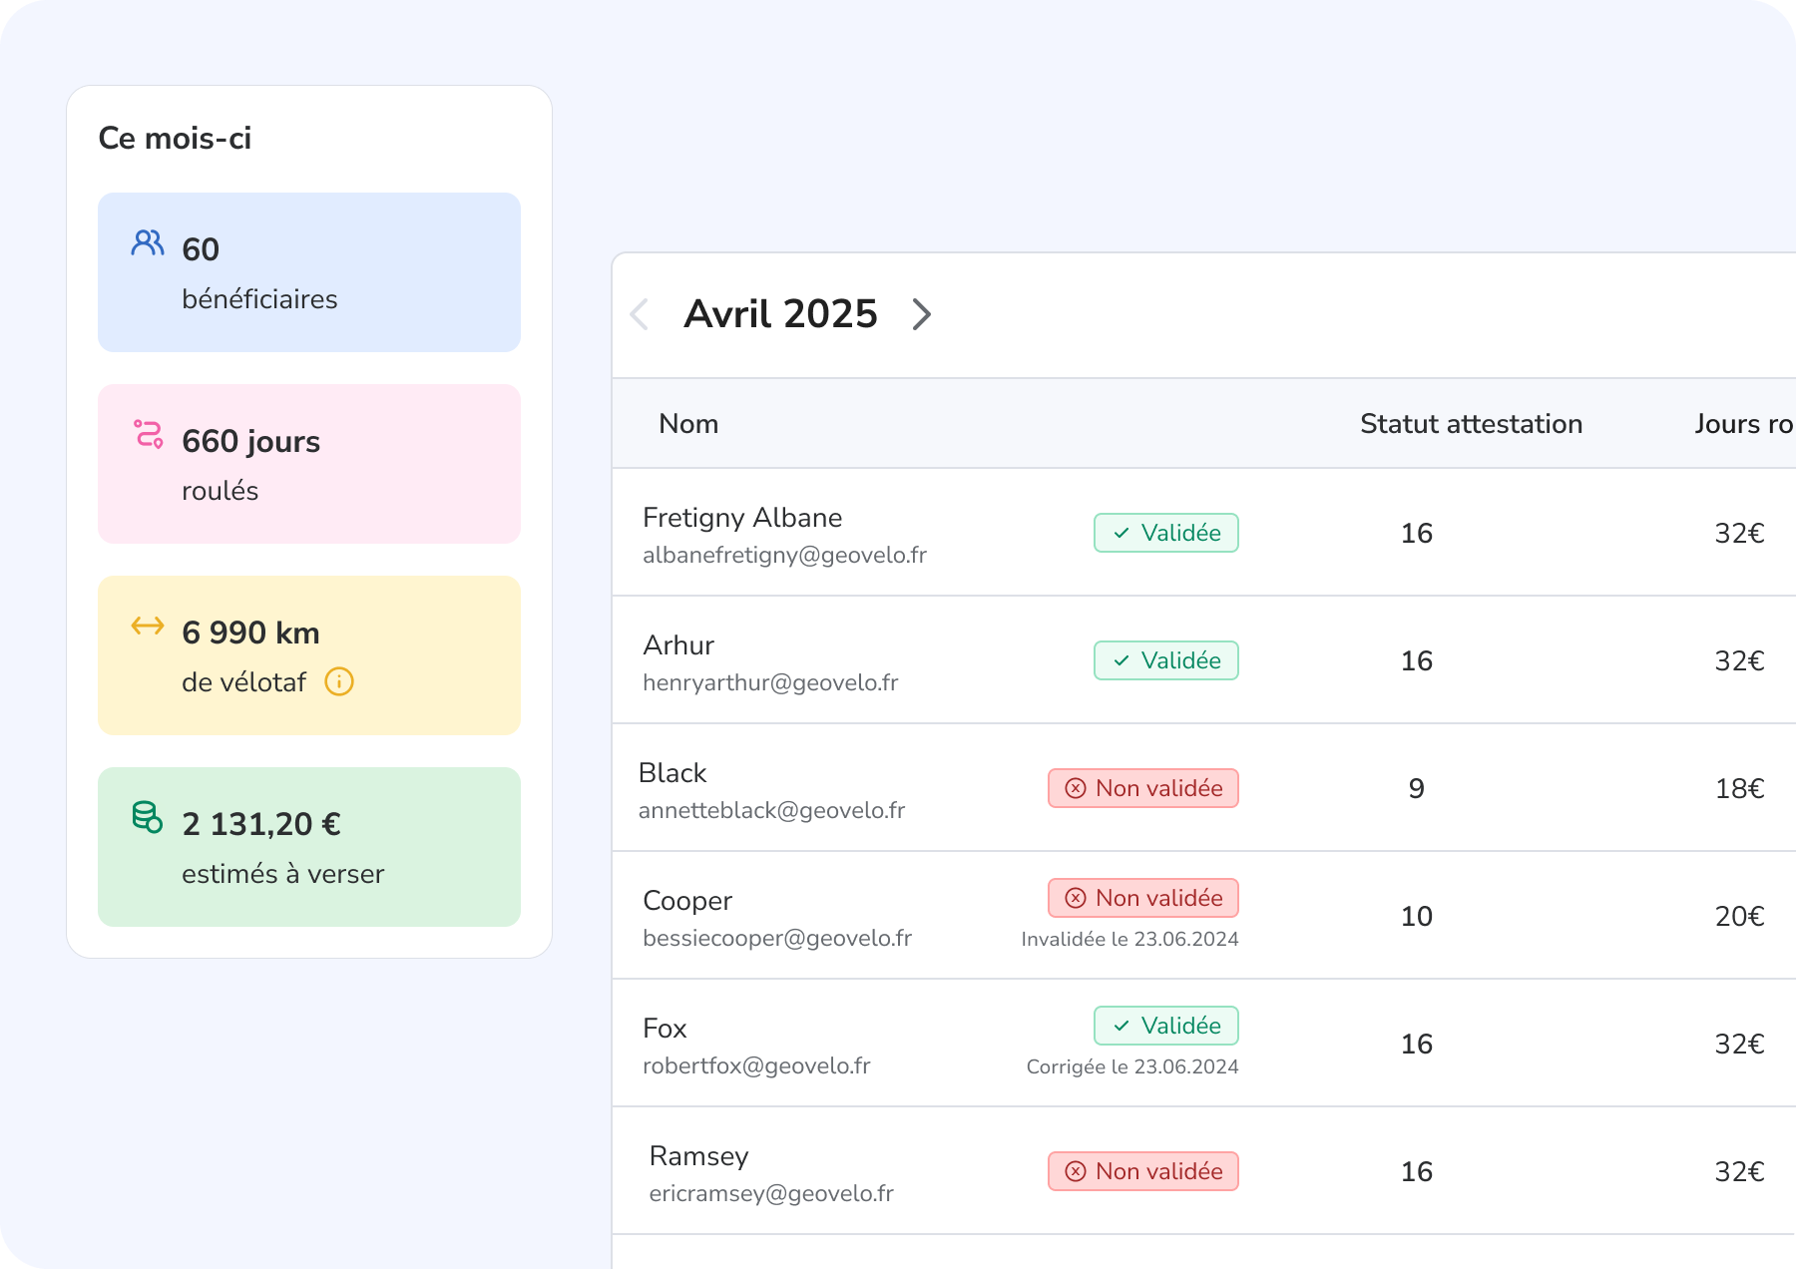Select the Avril 2025 month title
This screenshot has width=1796, height=1269.
(780, 314)
